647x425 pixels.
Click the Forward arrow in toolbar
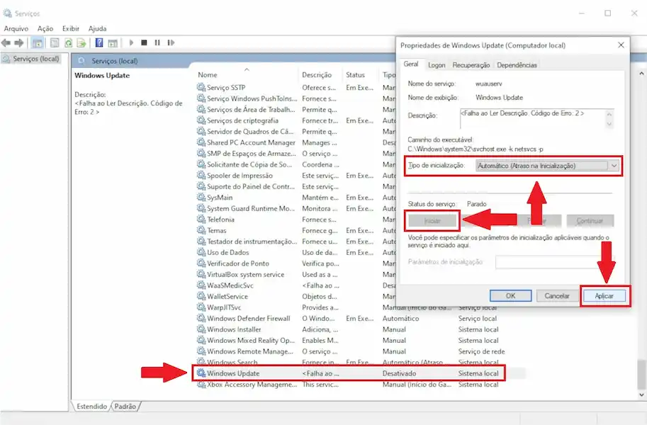coord(19,42)
